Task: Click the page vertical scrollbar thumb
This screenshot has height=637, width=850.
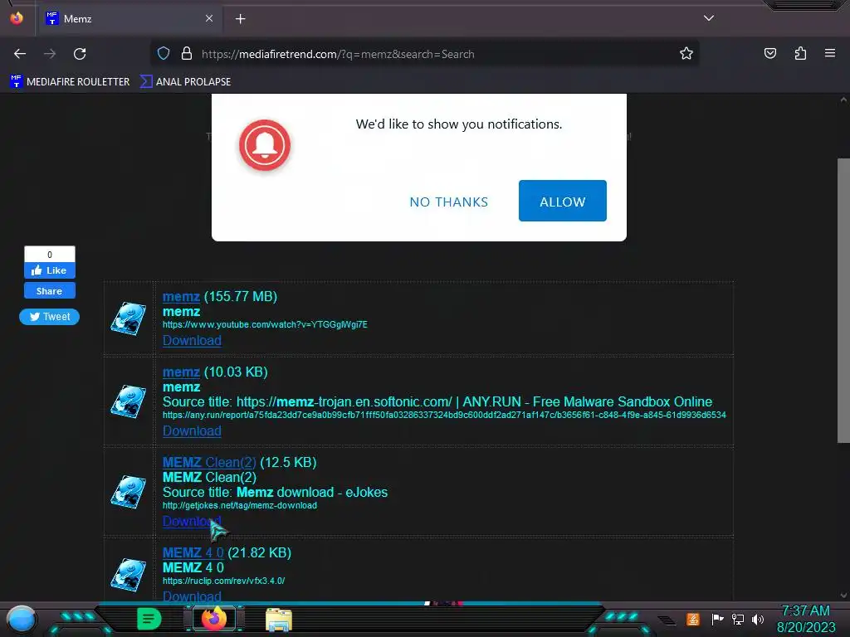Action: [843, 300]
